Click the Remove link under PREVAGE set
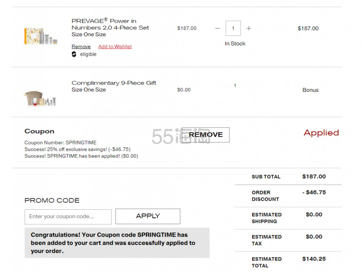 81,46
